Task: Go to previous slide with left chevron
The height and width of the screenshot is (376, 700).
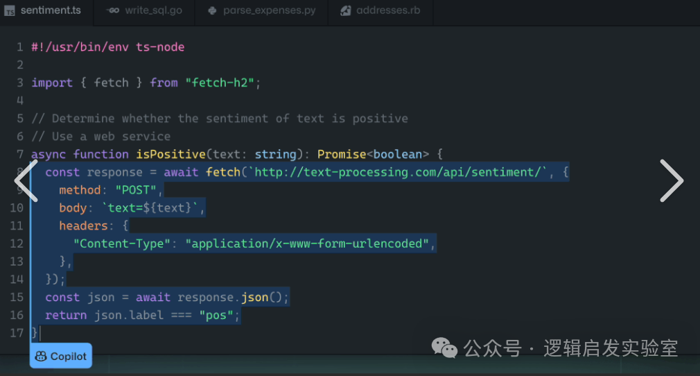Action: 26,181
